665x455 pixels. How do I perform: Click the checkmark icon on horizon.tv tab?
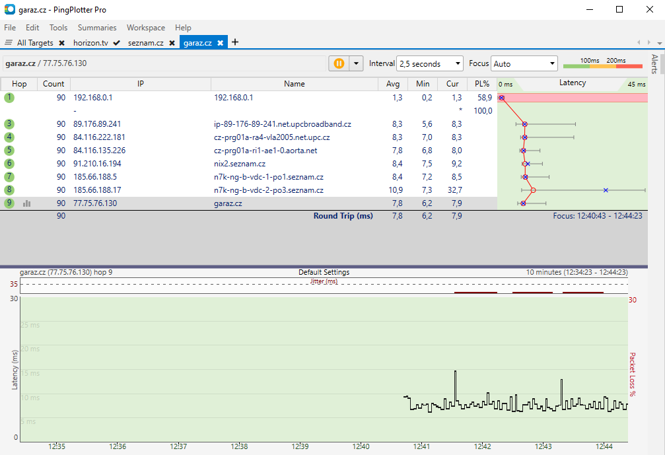coord(116,43)
